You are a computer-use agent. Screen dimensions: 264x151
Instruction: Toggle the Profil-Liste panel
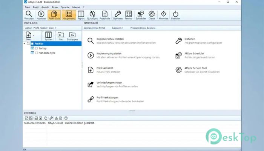pos(54,15)
